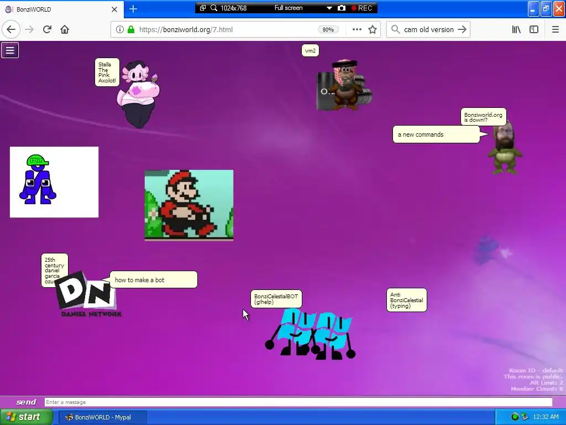View the secure connection padlock details
Viewport: 566px width, 425px height.
[131, 30]
